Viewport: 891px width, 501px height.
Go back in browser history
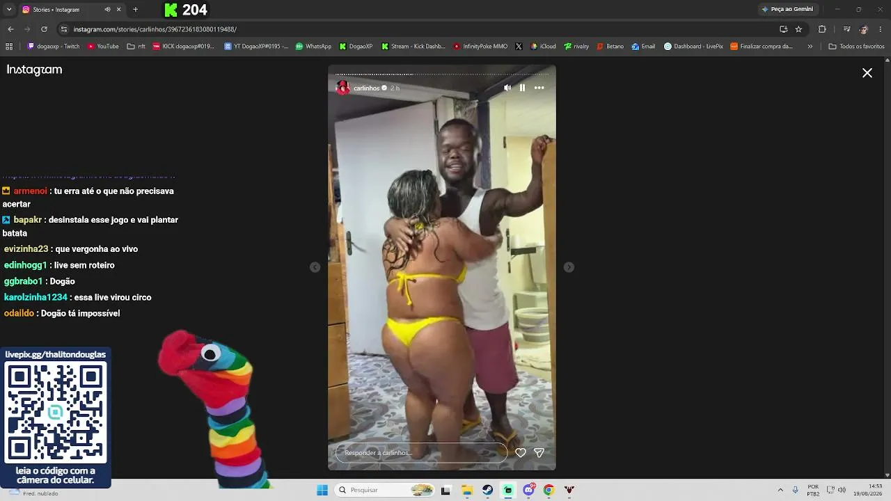point(10,29)
